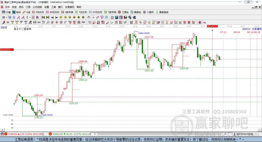Viewport: 262px width, 142px height.
Task: Jump to last bar with skip-to-end icon
Action: click(48, 17)
